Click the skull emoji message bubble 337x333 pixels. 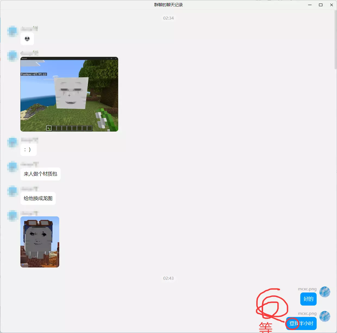click(x=27, y=39)
